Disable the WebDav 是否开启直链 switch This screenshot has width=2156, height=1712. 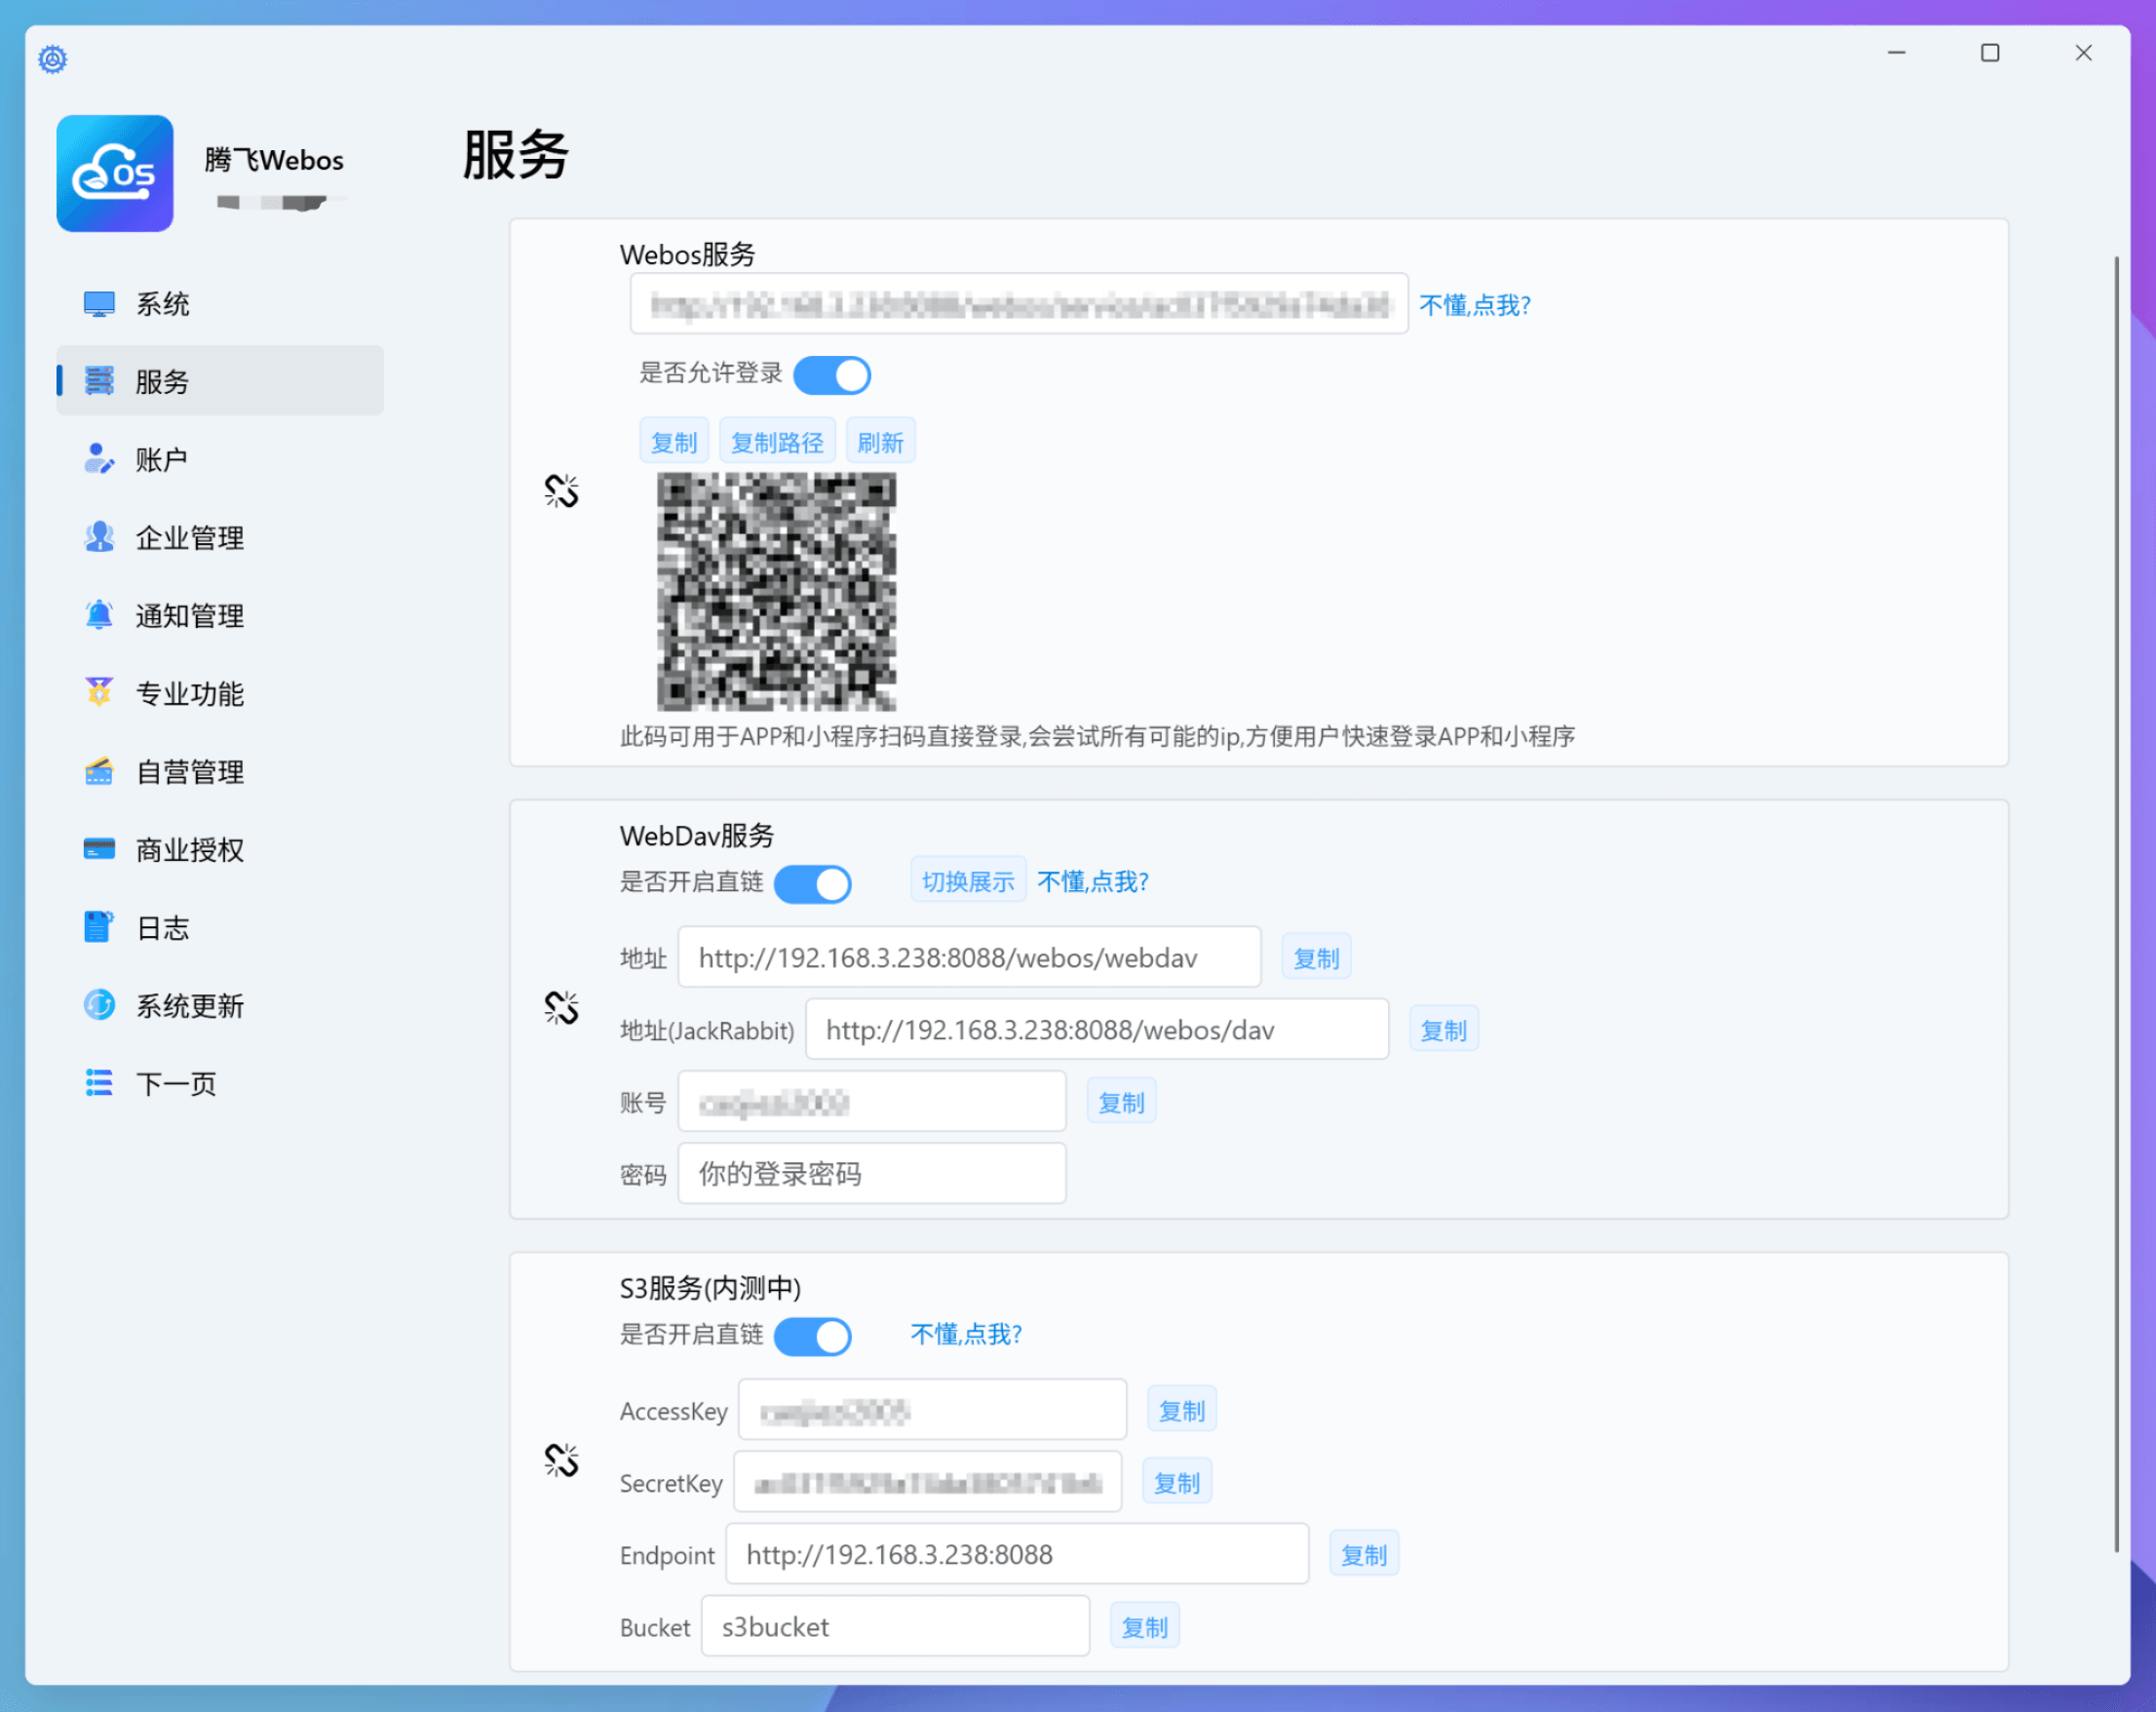tap(812, 884)
